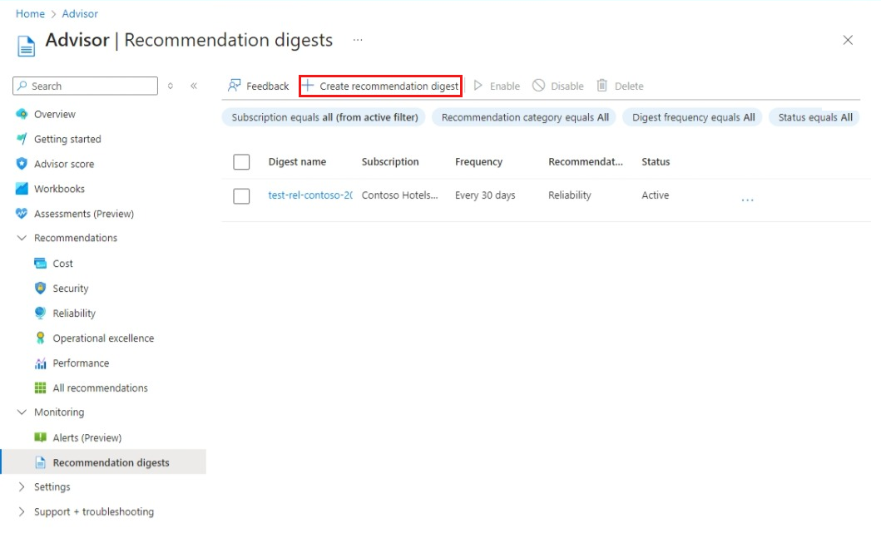This screenshot has width=881, height=533.
Task: Open Operational excellence recommendations
Action: (x=103, y=338)
